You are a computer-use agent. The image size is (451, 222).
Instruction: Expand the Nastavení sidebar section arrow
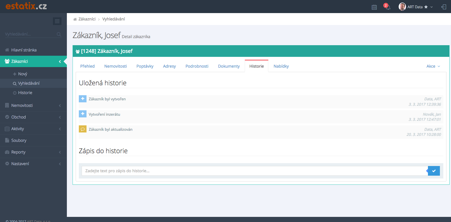[60, 164]
